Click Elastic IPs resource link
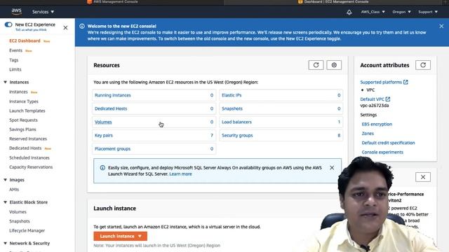 coord(232,95)
